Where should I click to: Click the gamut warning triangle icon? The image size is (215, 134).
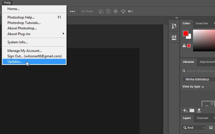point(184,46)
